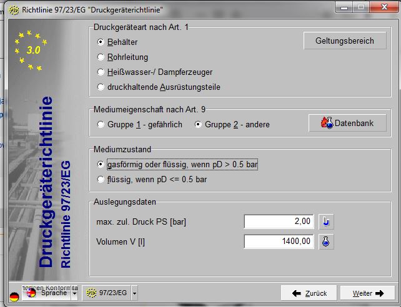Click the 97/23/EG directive button
401x307 pixels.
106,293
